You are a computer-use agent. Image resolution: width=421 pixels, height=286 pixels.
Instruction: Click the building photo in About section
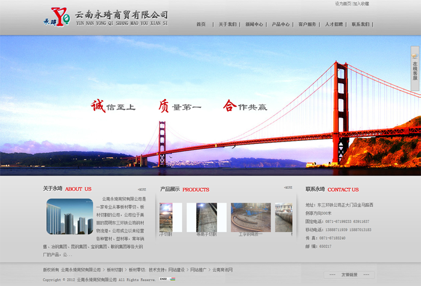tap(69, 216)
